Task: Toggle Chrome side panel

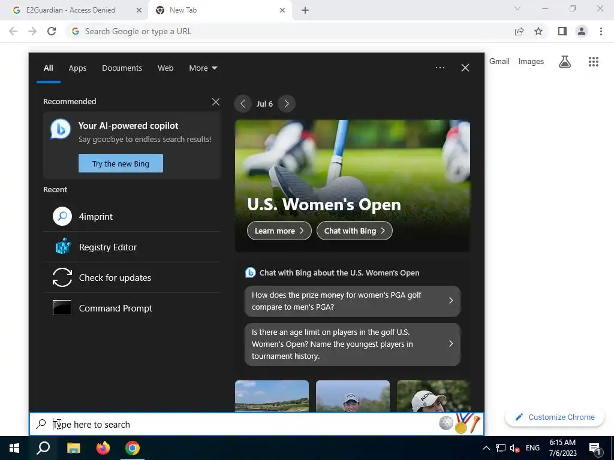Action: pyautogui.click(x=562, y=31)
